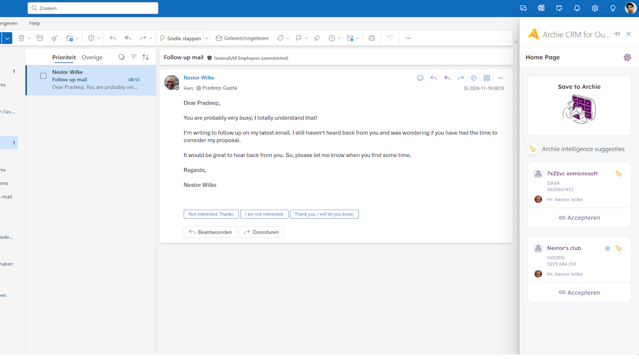639x359 pixels.
Task: Click the Reply icon in message header
Action: click(x=434, y=78)
